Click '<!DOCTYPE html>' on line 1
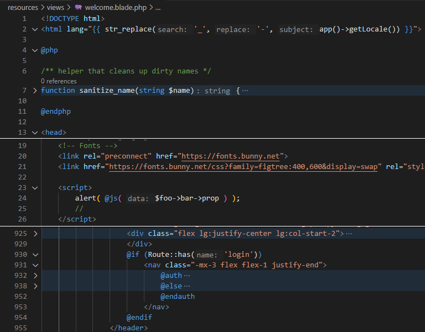This screenshot has width=425, height=332. 72,19
